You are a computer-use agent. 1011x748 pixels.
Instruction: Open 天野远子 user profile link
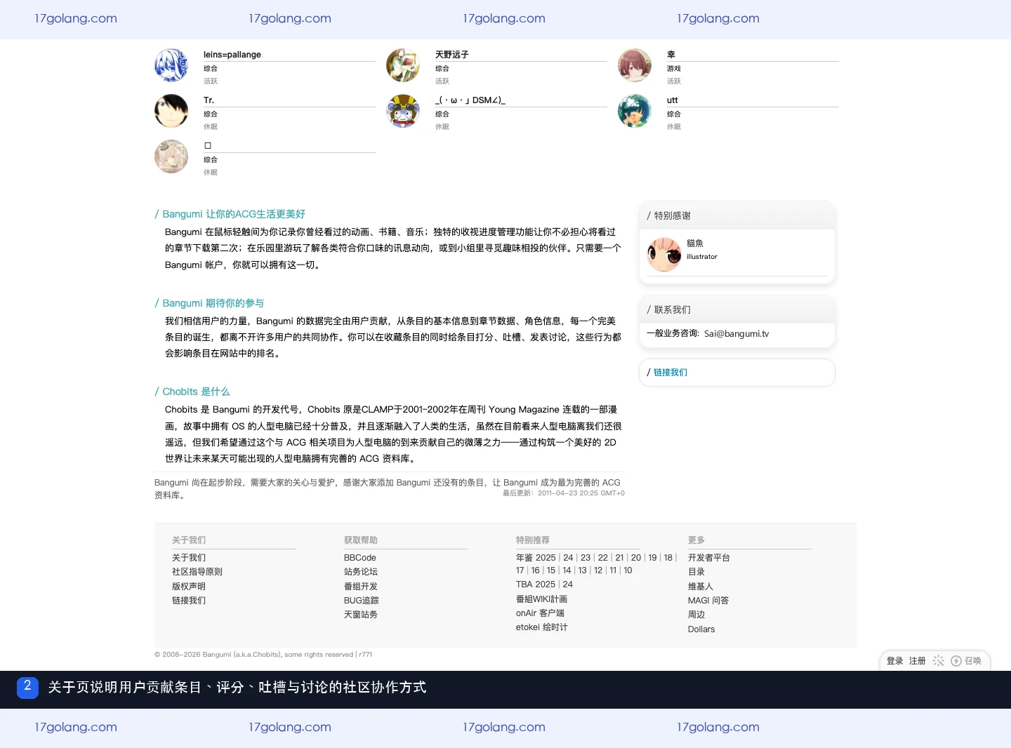(452, 55)
